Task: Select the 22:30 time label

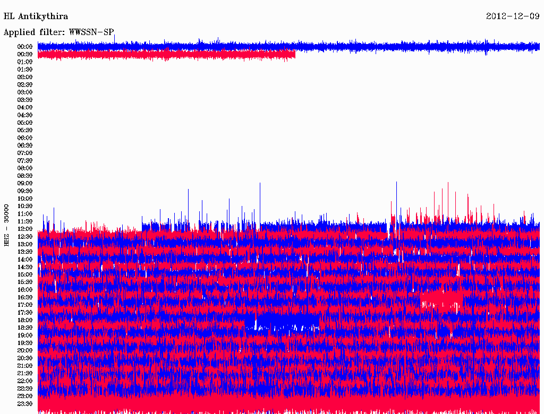Action: (25, 389)
